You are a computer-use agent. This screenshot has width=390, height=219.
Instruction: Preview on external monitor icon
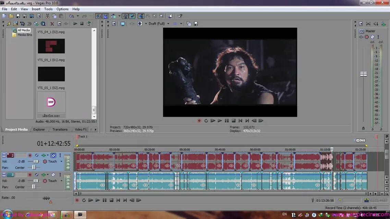click(123, 24)
